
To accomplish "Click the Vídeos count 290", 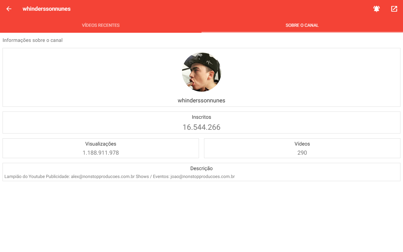I will point(302,153).
